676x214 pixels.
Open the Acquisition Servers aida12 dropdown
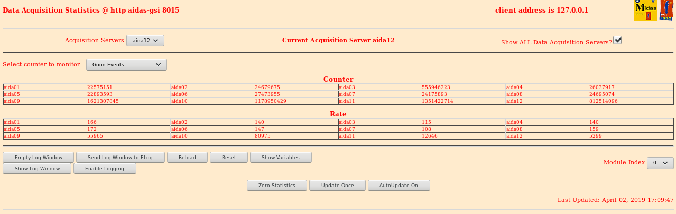[x=145, y=40]
